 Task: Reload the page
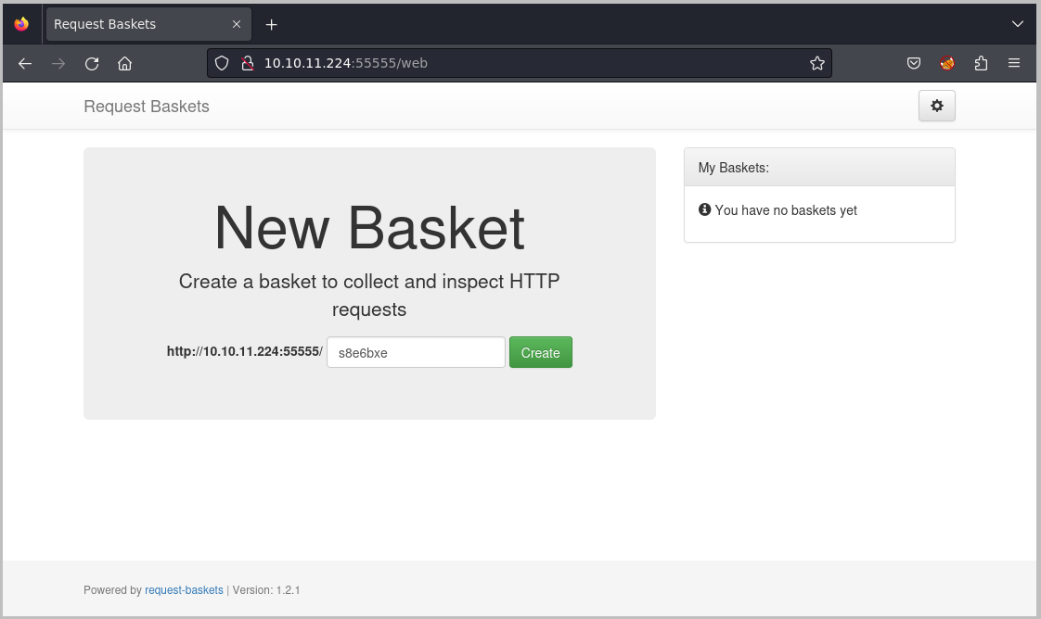[92, 63]
